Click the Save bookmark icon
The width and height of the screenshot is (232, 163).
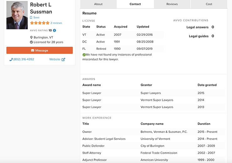(31, 18)
